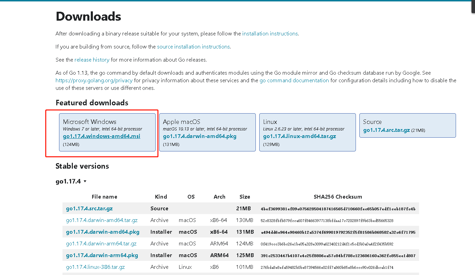Download the darwin-amd64.pkg installer from the table
This screenshot has height=275, width=475.
point(103,232)
